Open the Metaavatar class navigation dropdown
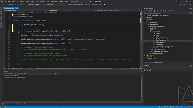 click(x=72, y=10)
